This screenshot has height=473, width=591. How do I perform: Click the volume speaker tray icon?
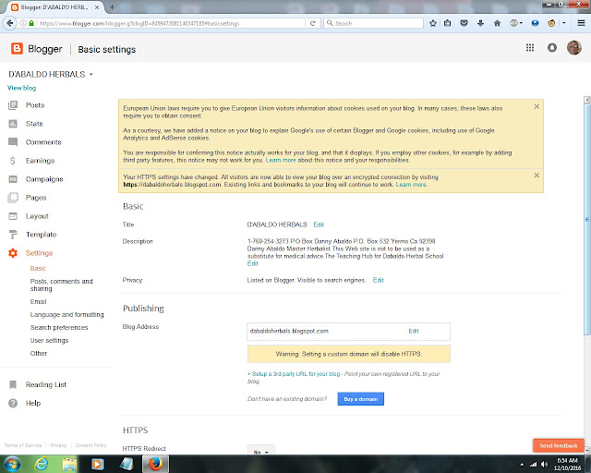click(544, 465)
